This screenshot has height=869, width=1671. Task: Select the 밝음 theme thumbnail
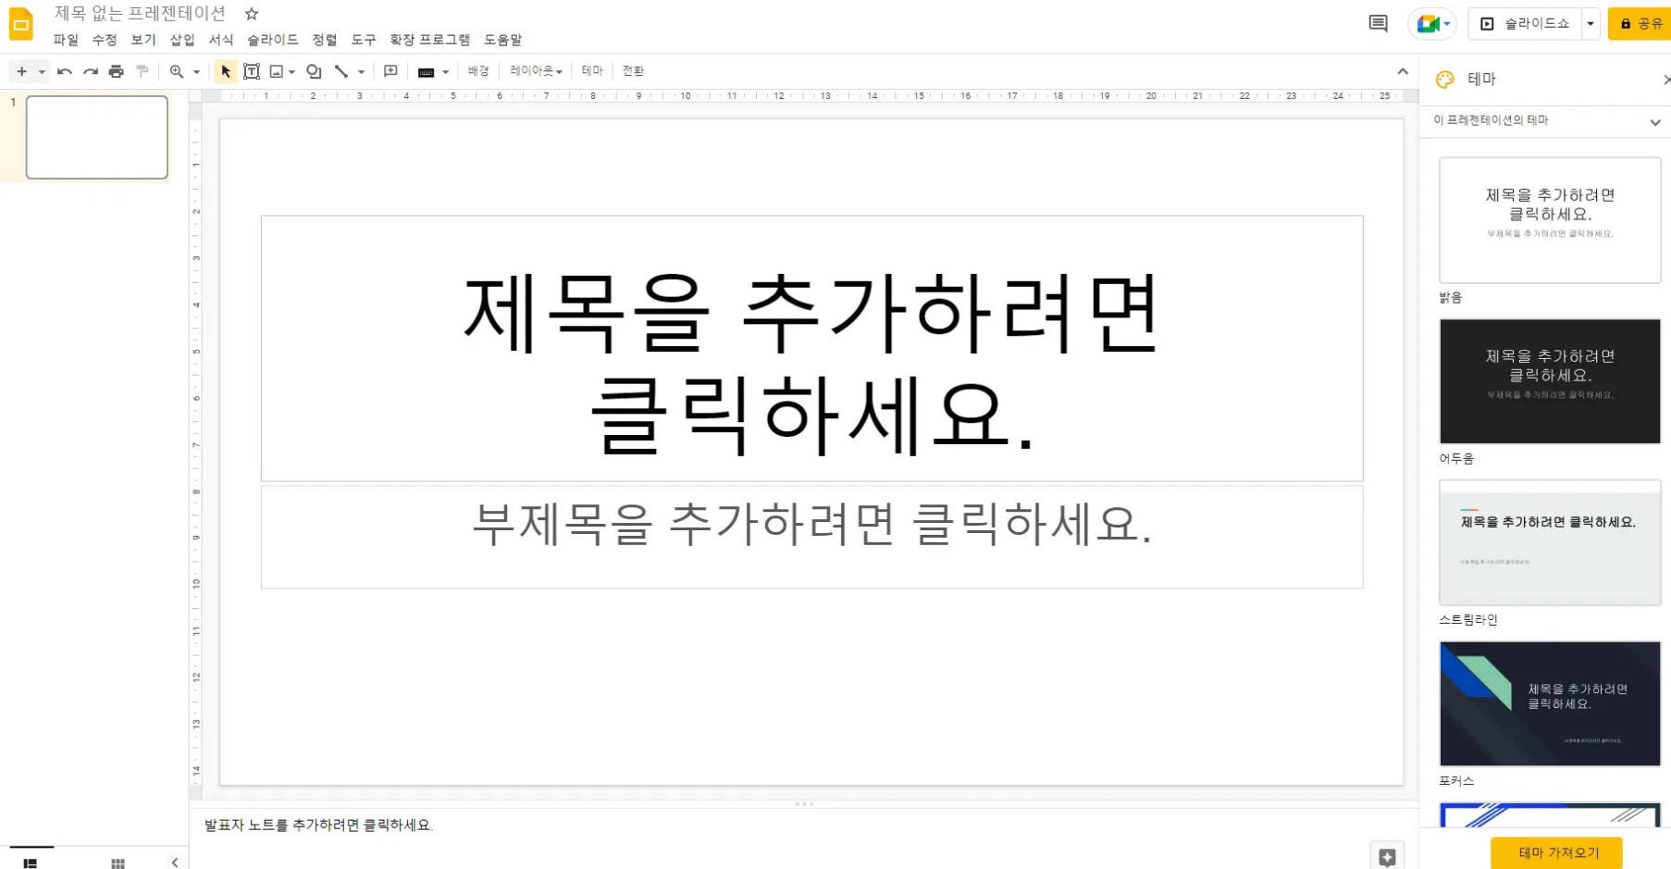pyautogui.click(x=1550, y=220)
